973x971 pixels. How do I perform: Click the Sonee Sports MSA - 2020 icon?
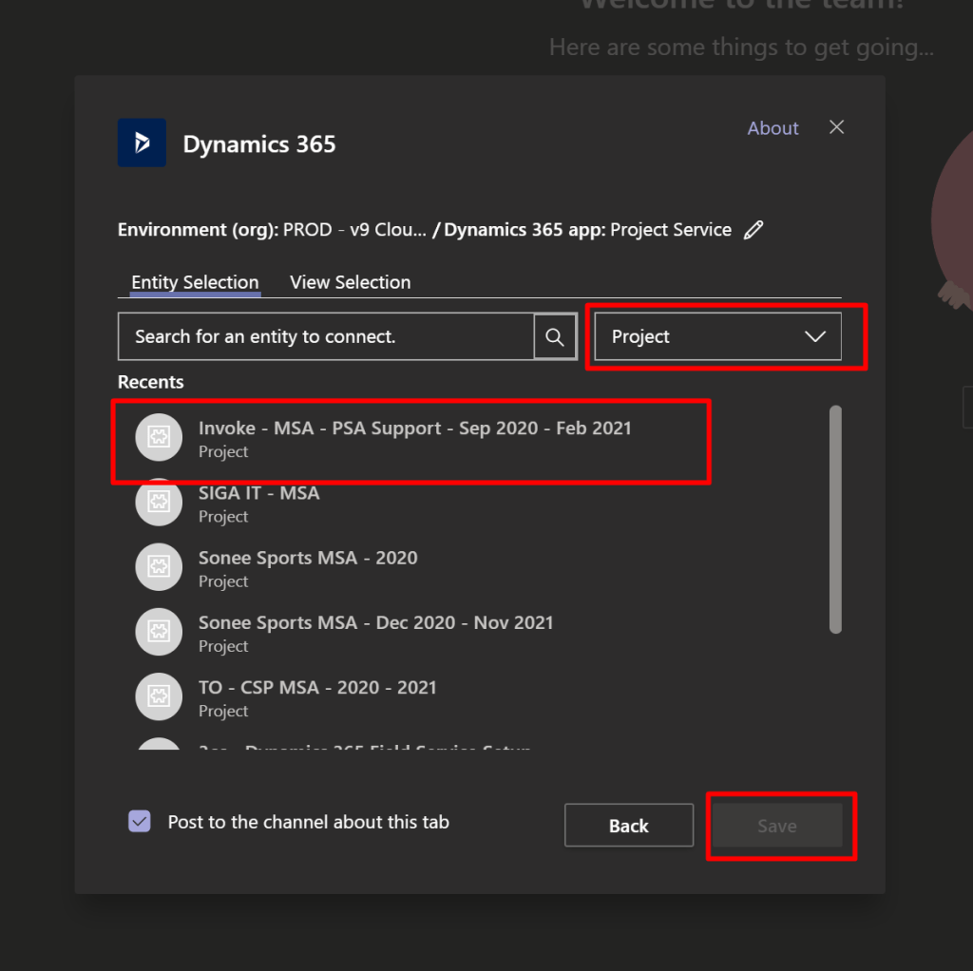(x=159, y=567)
